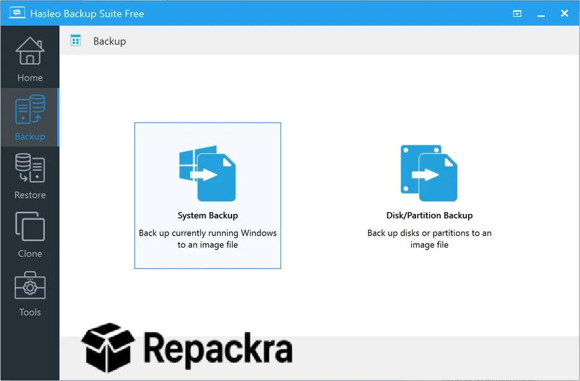Click 'Back up disks or partitions' description
Screen dimensions: 580x381
[x=429, y=239]
